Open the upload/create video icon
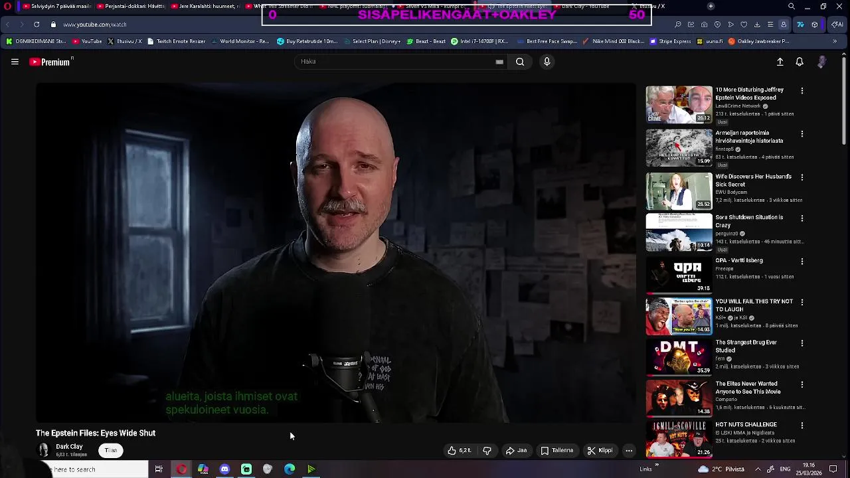This screenshot has width=850, height=478. pyautogui.click(x=780, y=62)
